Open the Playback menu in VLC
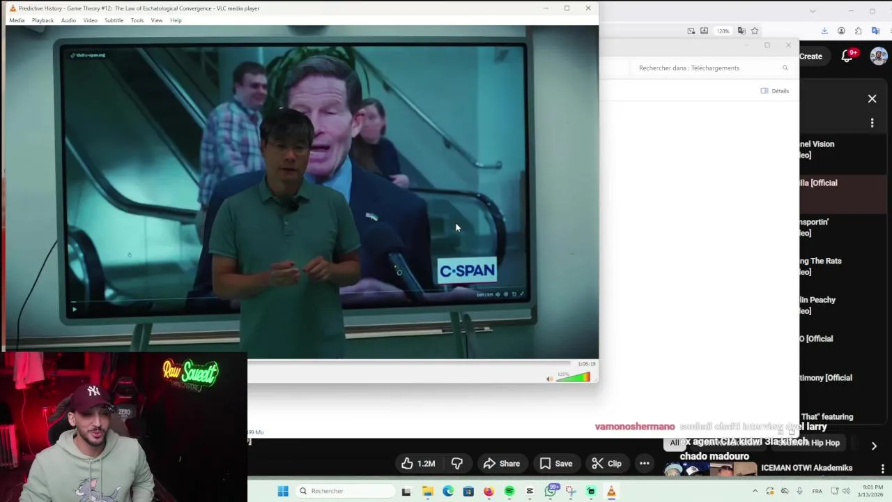The height and width of the screenshot is (502, 892). pyautogui.click(x=43, y=20)
